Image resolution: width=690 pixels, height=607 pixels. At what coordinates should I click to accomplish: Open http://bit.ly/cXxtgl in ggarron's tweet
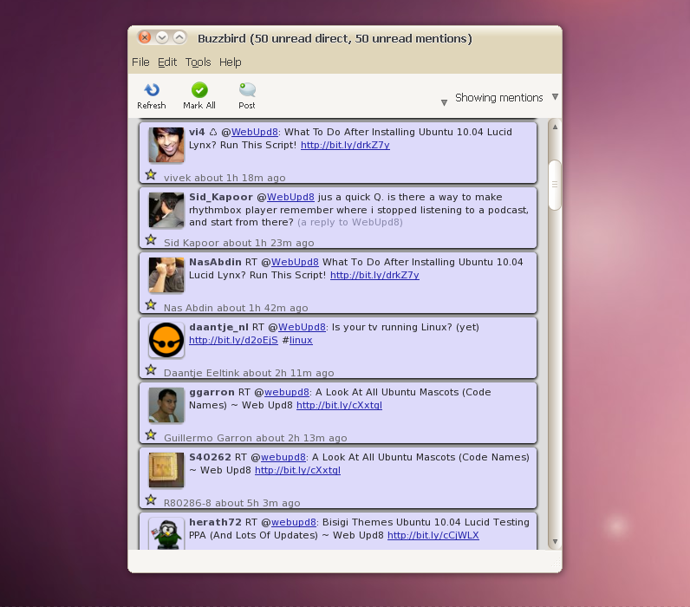tap(339, 406)
